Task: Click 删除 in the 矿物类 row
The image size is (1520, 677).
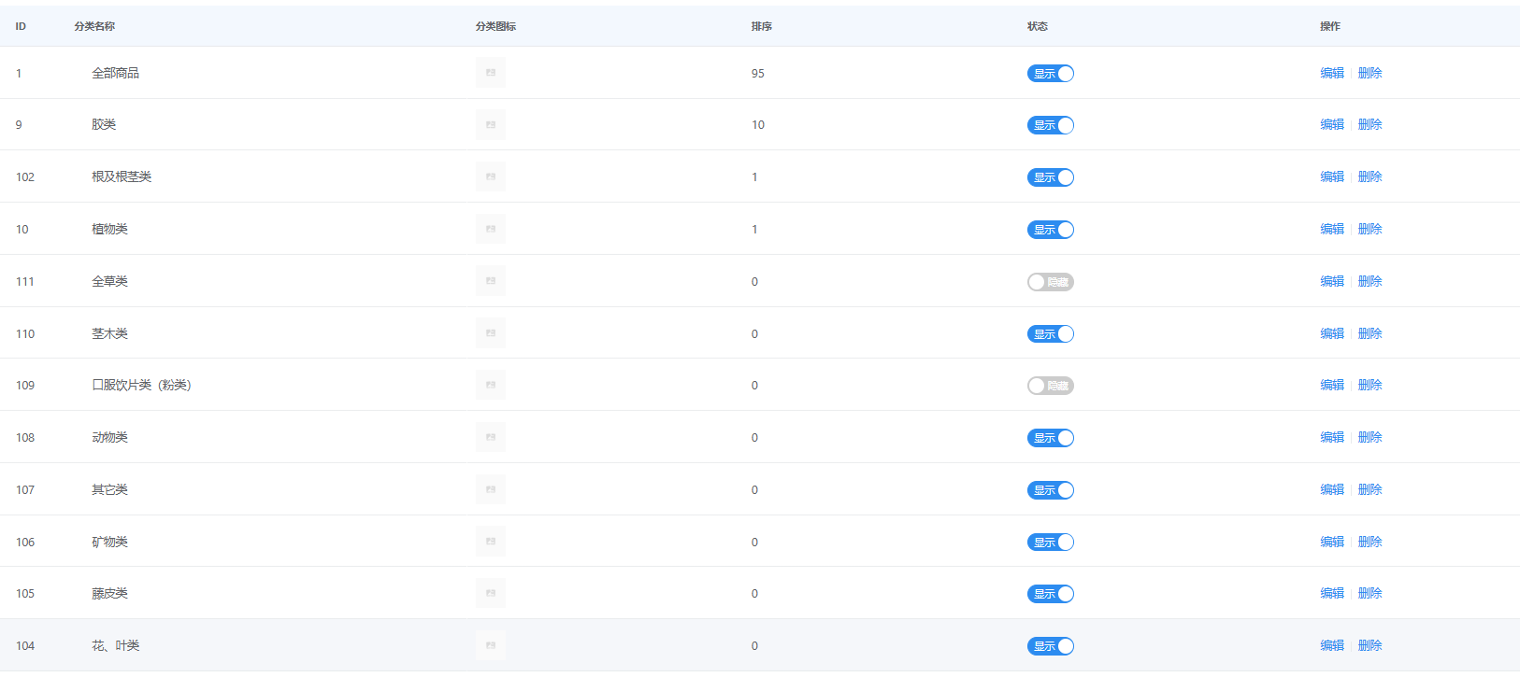Action: tap(1369, 542)
